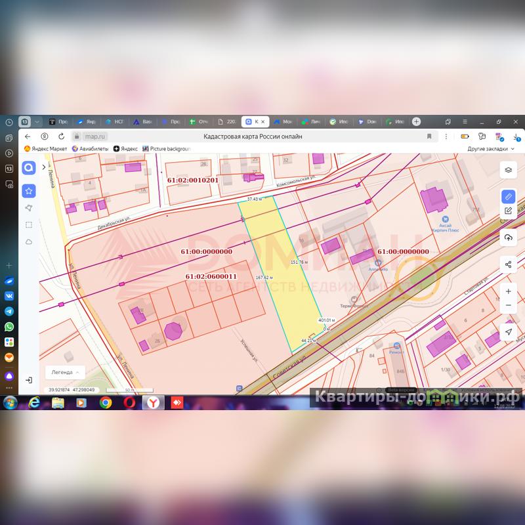Open the Яндекс Маркет bookmark
The width and height of the screenshot is (525, 525).
coord(45,149)
